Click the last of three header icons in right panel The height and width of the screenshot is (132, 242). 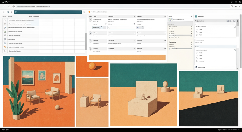pyautogui.click(x=234, y=21)
